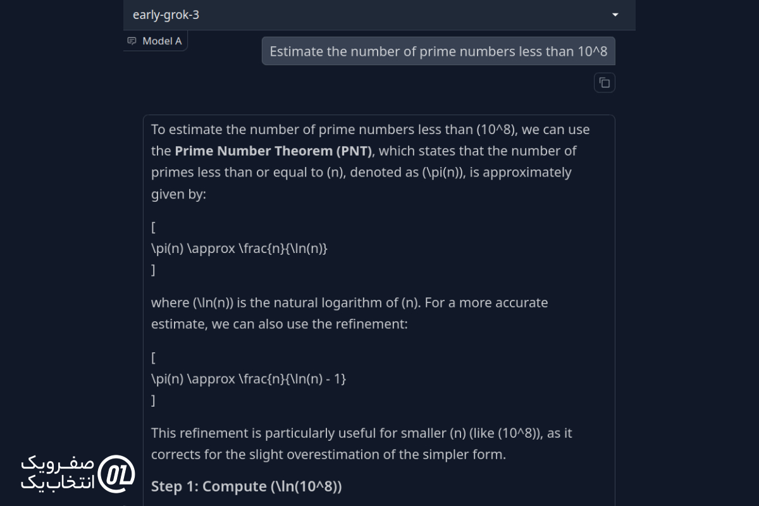Click the given by: line of the response
The image size is (759, 506).
178,194
